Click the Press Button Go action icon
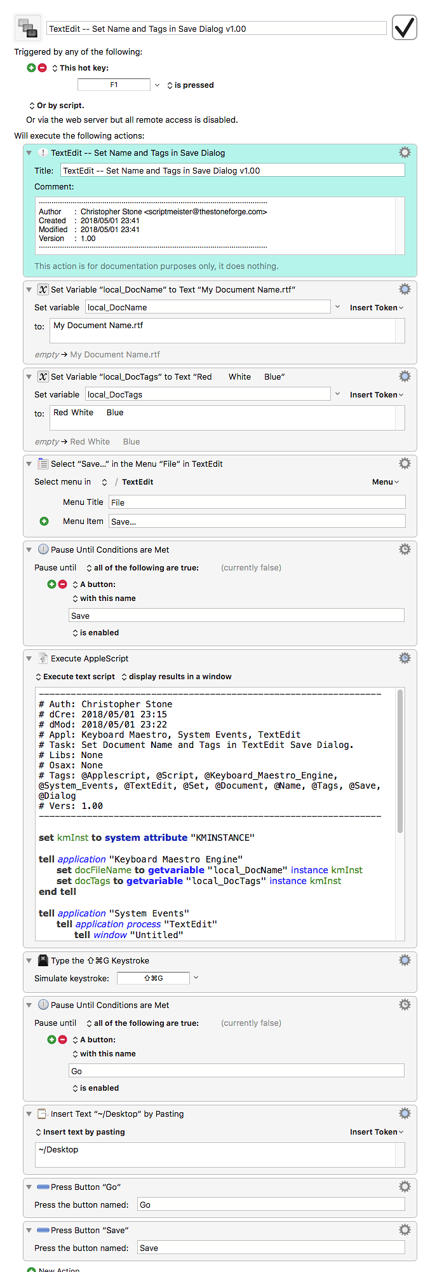 point(43,1187)
